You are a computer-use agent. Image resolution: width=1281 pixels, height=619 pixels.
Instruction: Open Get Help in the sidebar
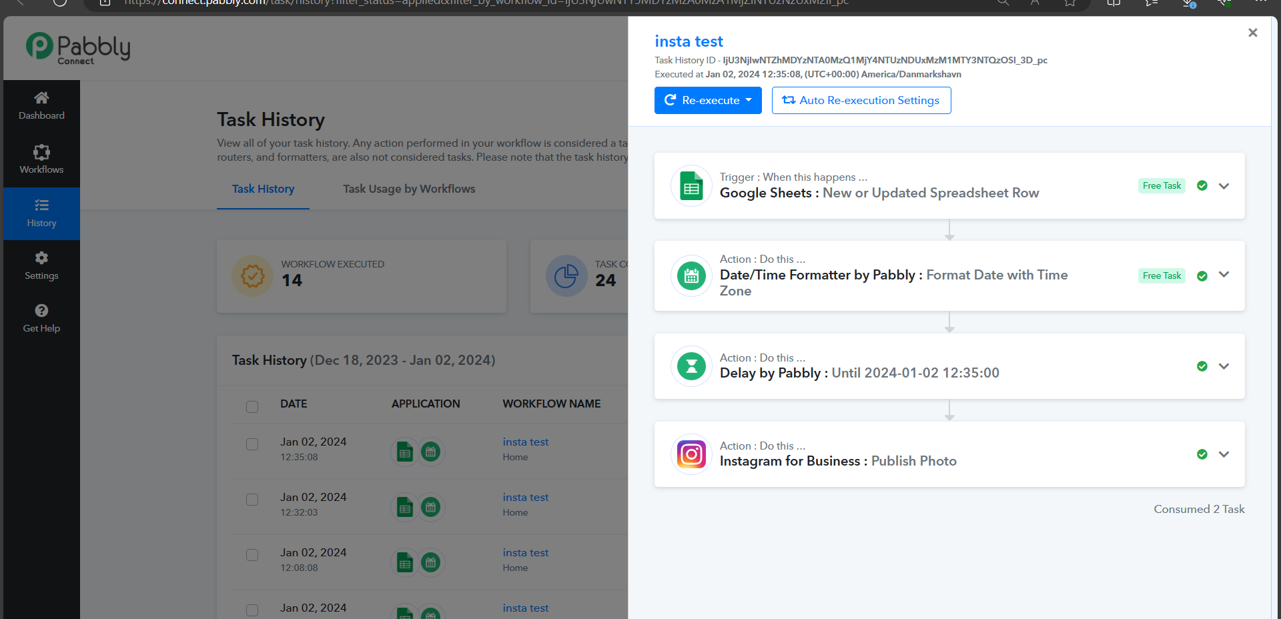pyautogui.click(x=41, y=319)
